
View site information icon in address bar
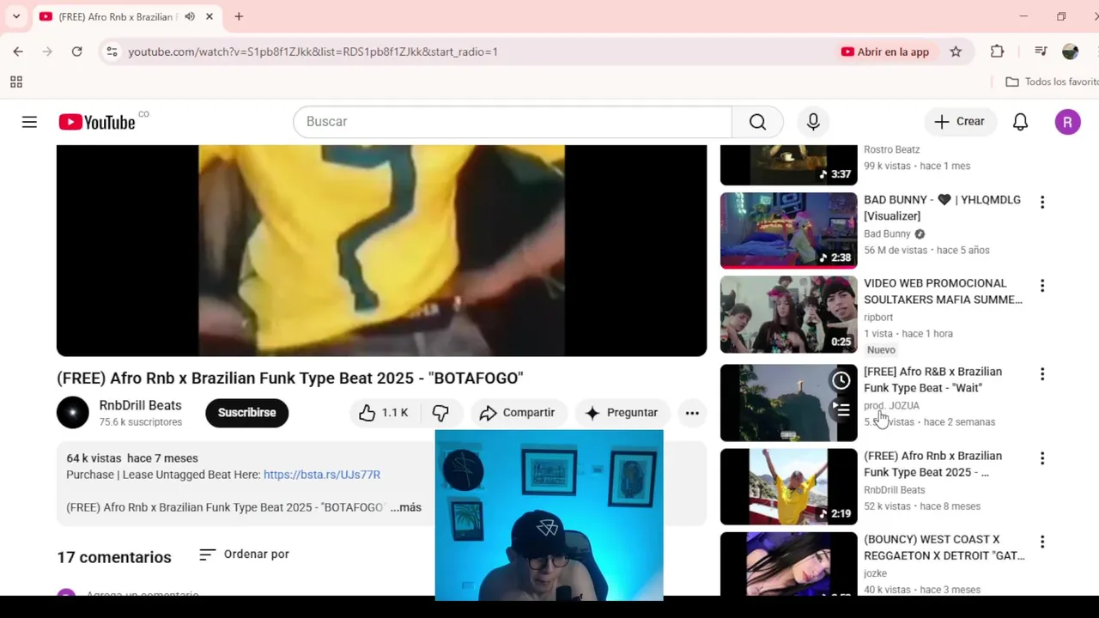(112, 51)
